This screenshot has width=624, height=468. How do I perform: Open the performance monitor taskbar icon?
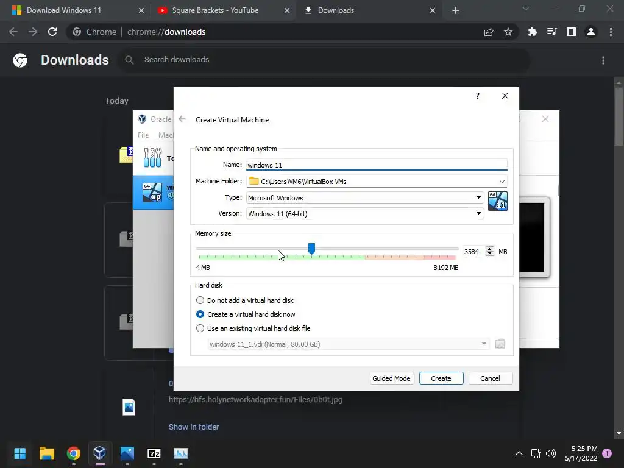click(x=180, y=453)
